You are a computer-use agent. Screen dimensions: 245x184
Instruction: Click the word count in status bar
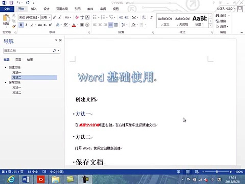click(33, 172)
